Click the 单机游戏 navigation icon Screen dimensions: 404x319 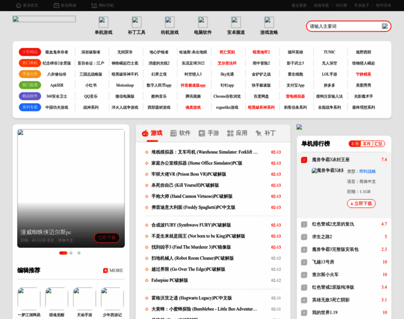point(103,22)
